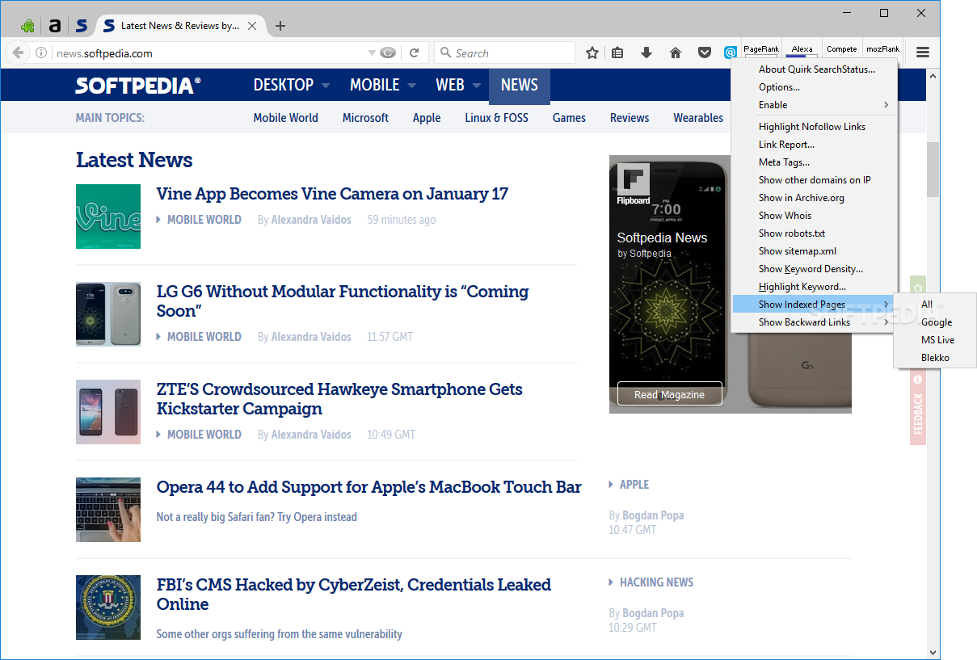Choose Show other domains on IP

click(x=815, y=180)
